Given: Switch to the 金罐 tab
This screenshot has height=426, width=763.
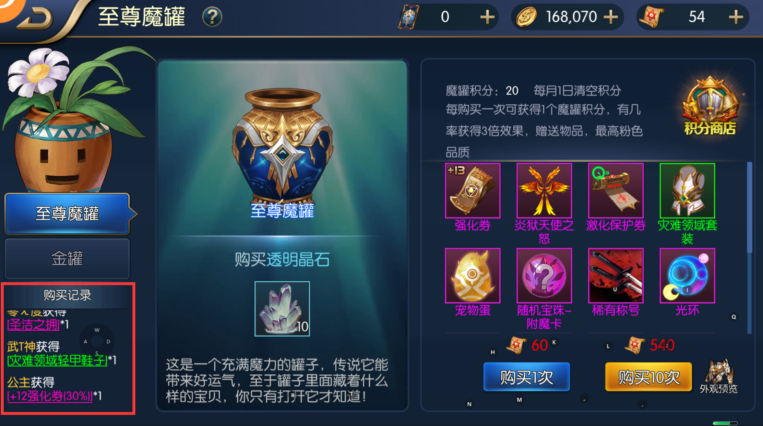Looking at the screenshot, I should pyautogui.click(x=67, y=259).
